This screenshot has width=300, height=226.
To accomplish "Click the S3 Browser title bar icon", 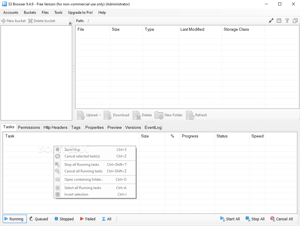I will pos(4,4).
